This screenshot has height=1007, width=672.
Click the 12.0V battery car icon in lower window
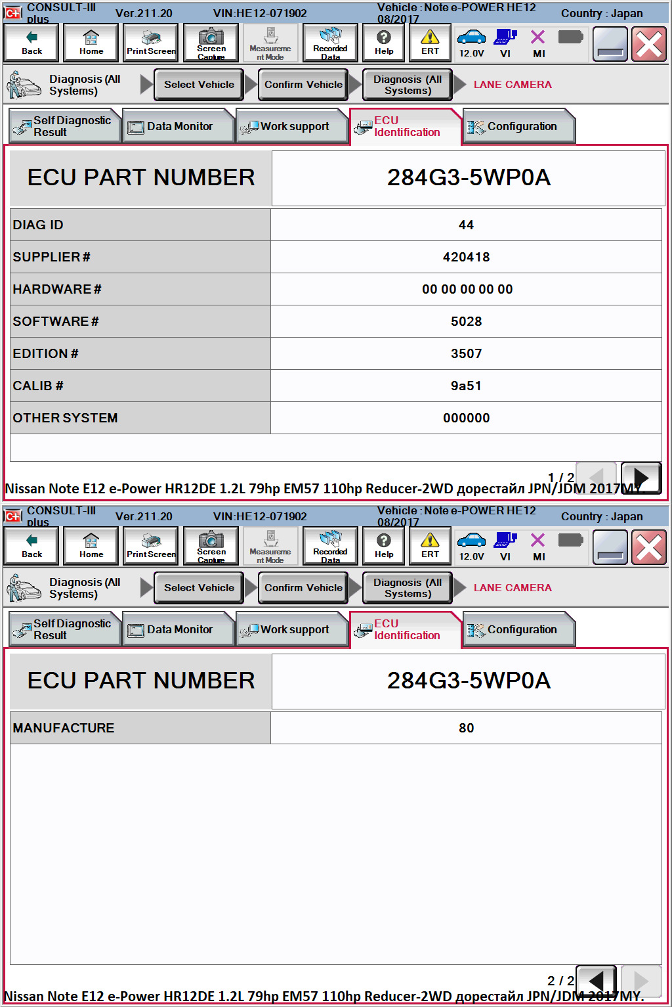(471, 546)
